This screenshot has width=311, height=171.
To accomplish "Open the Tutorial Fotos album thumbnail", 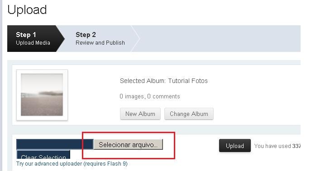I will pos(42,95).
